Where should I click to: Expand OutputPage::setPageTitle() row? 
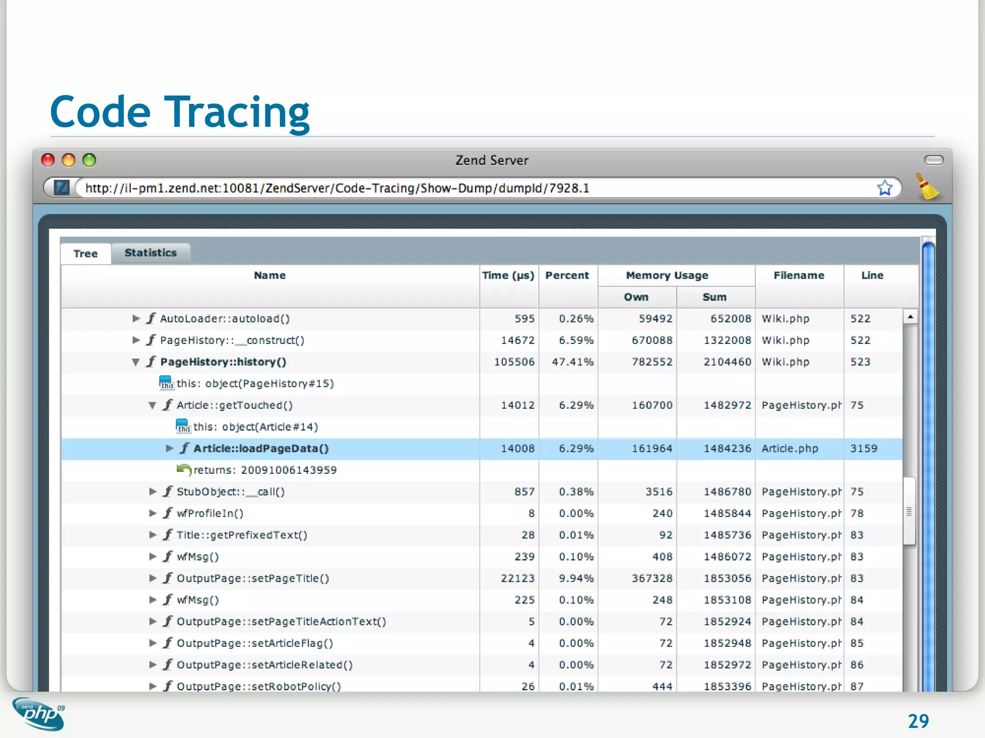[x=153, y=578]
